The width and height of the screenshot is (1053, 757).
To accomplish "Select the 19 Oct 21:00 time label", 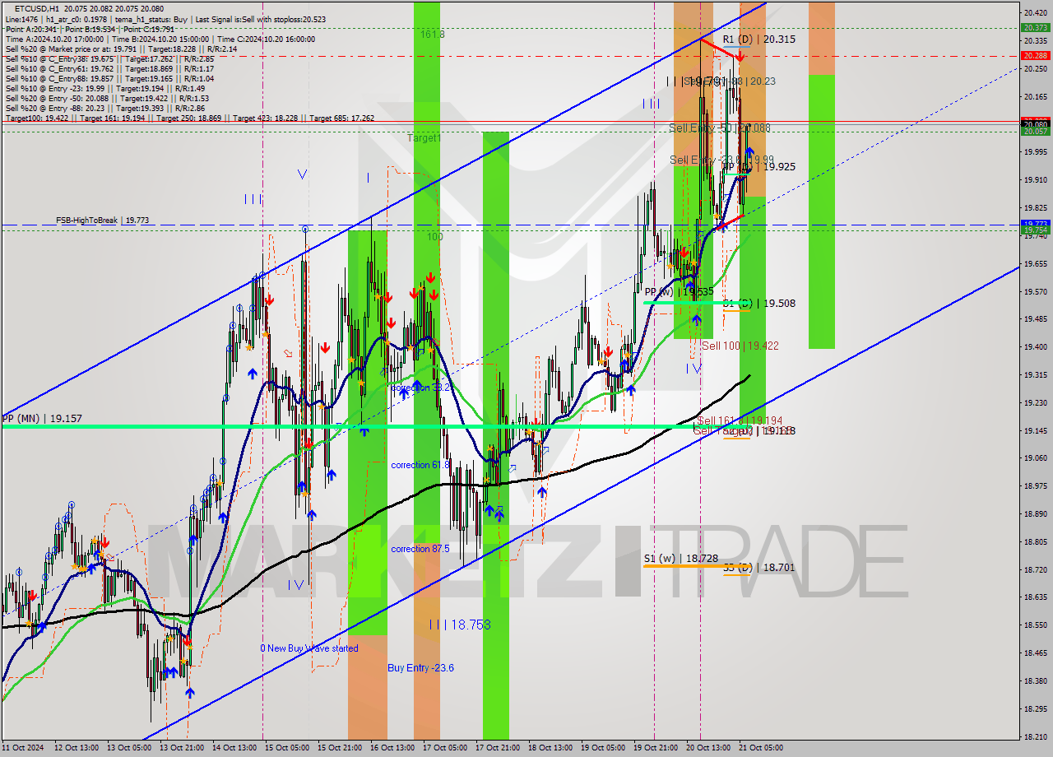I will click(657, 748).
